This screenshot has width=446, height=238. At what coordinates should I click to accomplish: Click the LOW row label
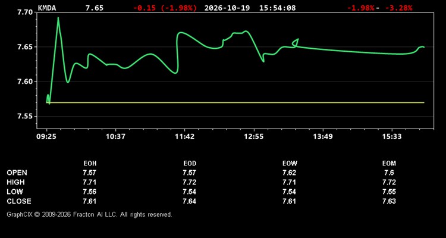15,192
